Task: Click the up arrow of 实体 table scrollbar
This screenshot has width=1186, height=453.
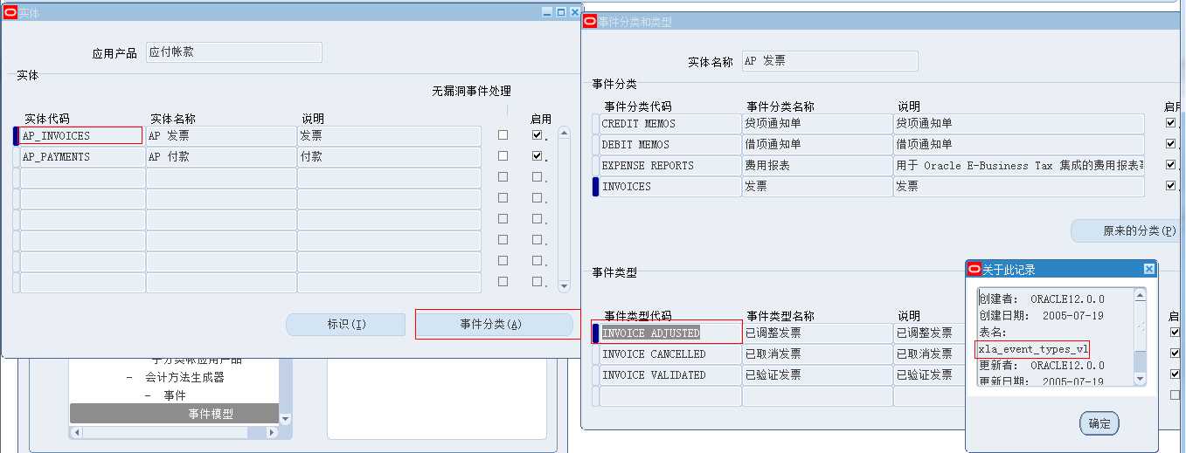Action: [564, 133]
